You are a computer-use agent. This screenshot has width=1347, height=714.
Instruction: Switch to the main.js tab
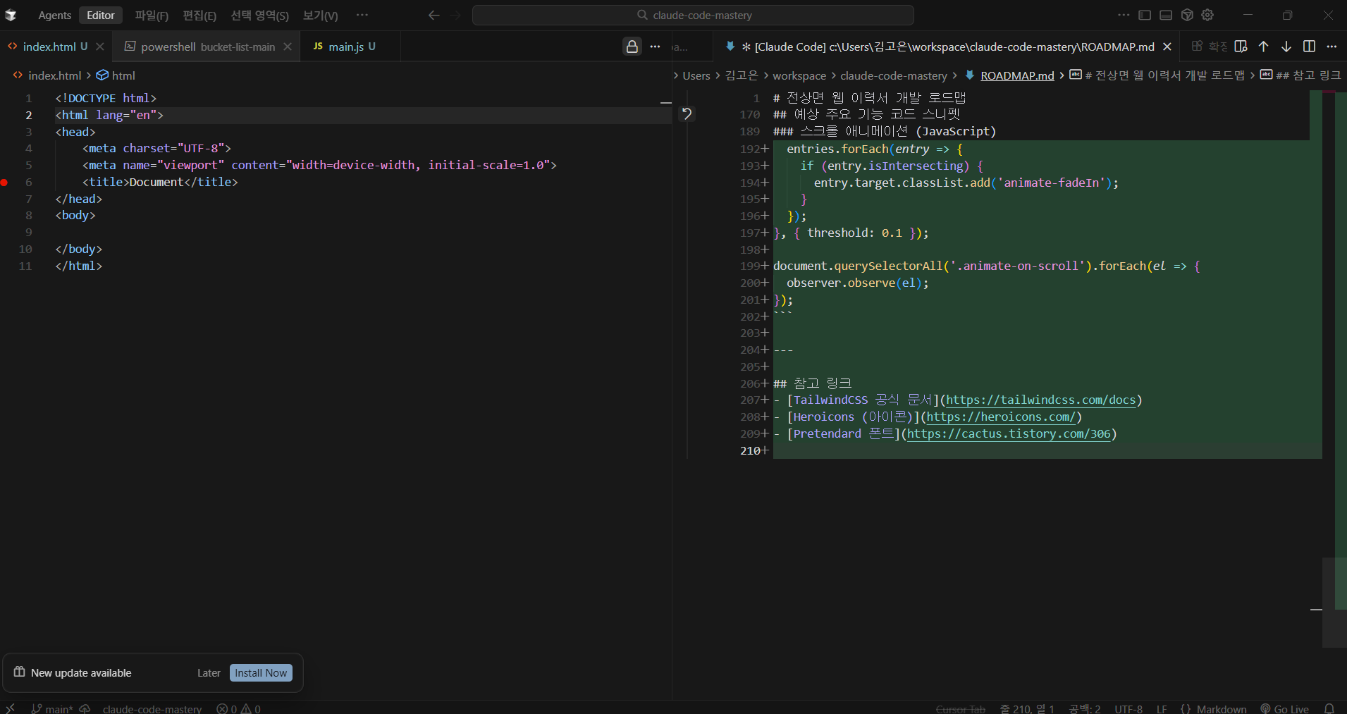click(345, 47)
